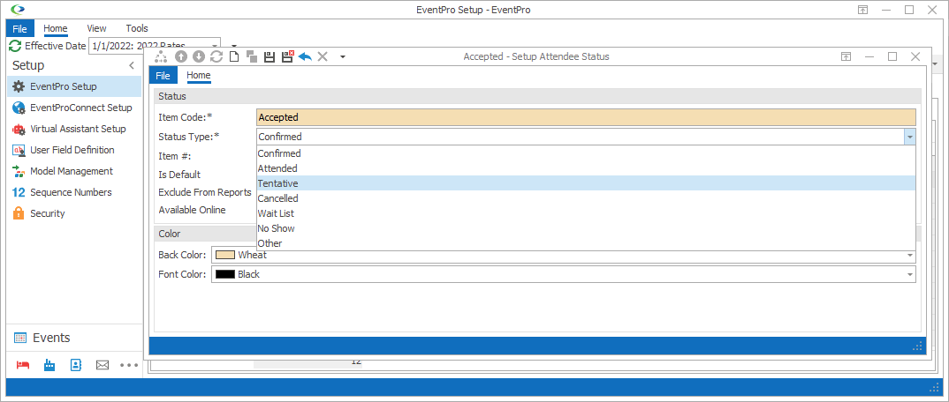This screenshot has height=402, width=949.
Task: Open the File menu in the Attendee Status dialog
Action: [x=163, y=76]
